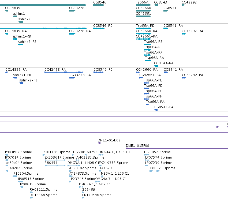Select EST RH01185.3prime
Image resolution: width=228 pixels, height=199 pixels.
[44, 155]
